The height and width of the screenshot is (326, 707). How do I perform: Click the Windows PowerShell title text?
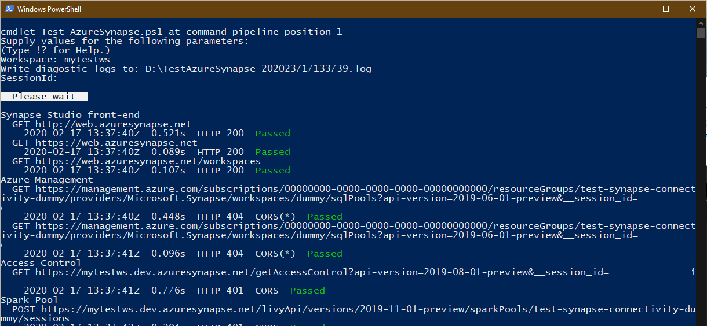click(x=50, y=9)
